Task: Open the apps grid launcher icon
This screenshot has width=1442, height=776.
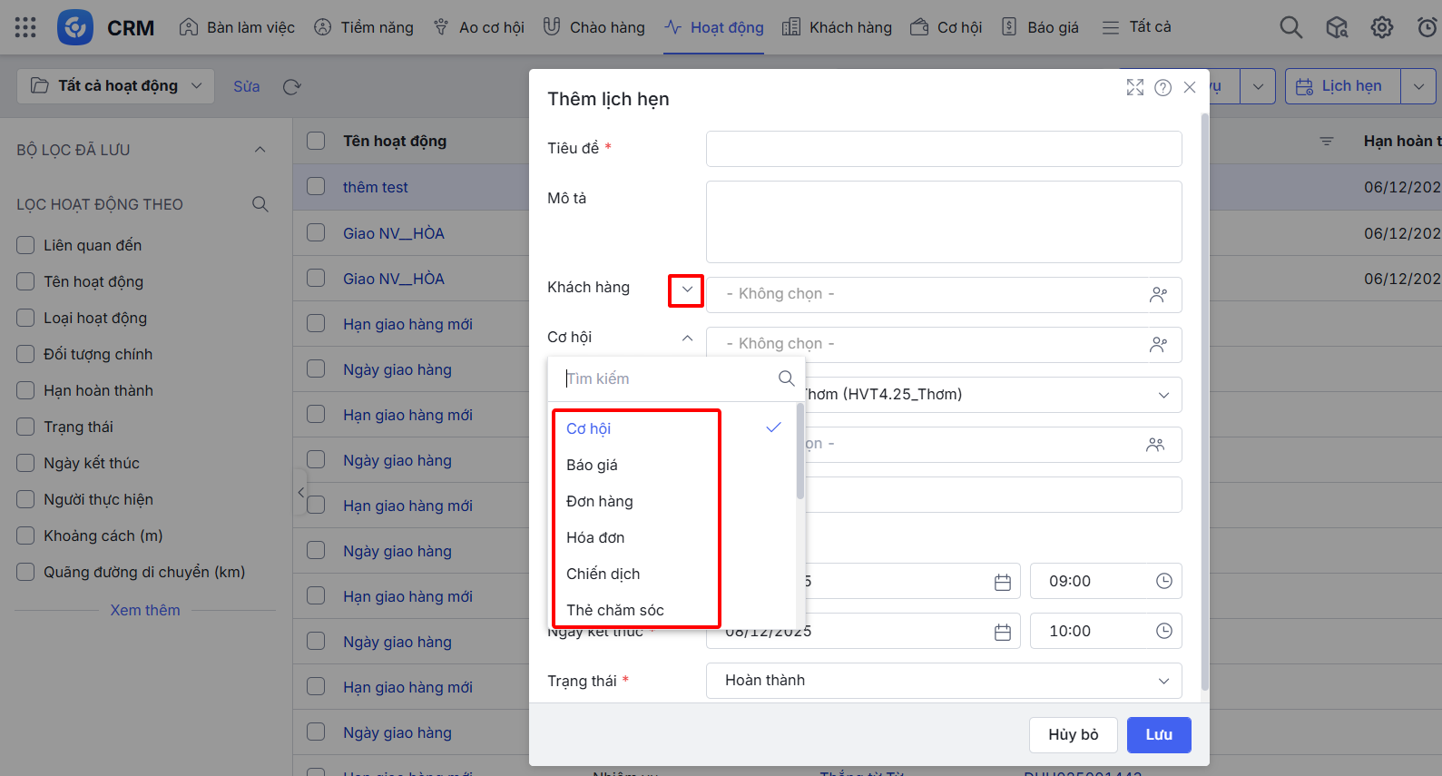Action: pos(25,27)
